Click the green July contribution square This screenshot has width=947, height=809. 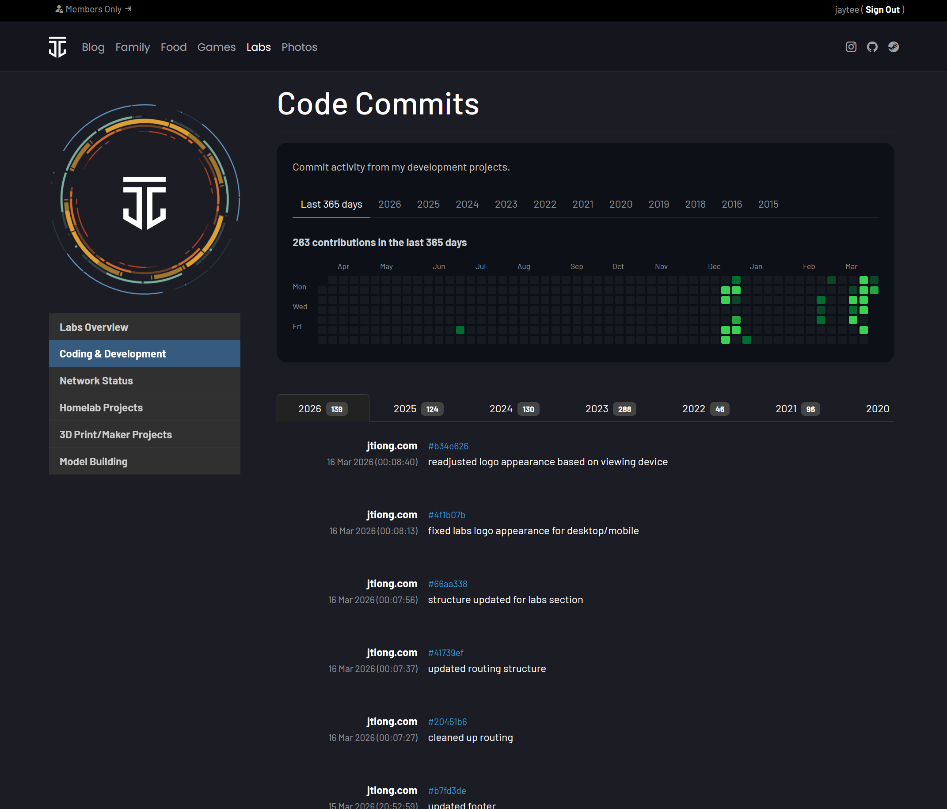tap(460, 330)
